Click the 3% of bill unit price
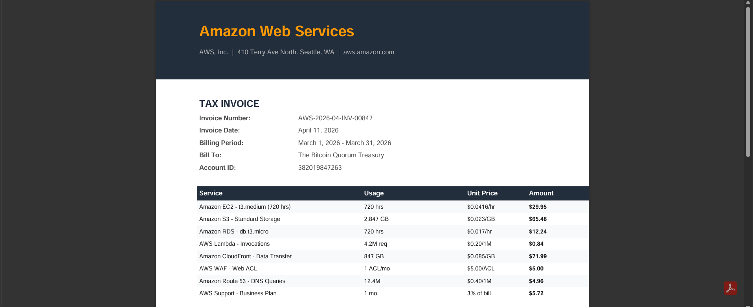The width and height of the screenshot is (753, 307). click(479, 294)
